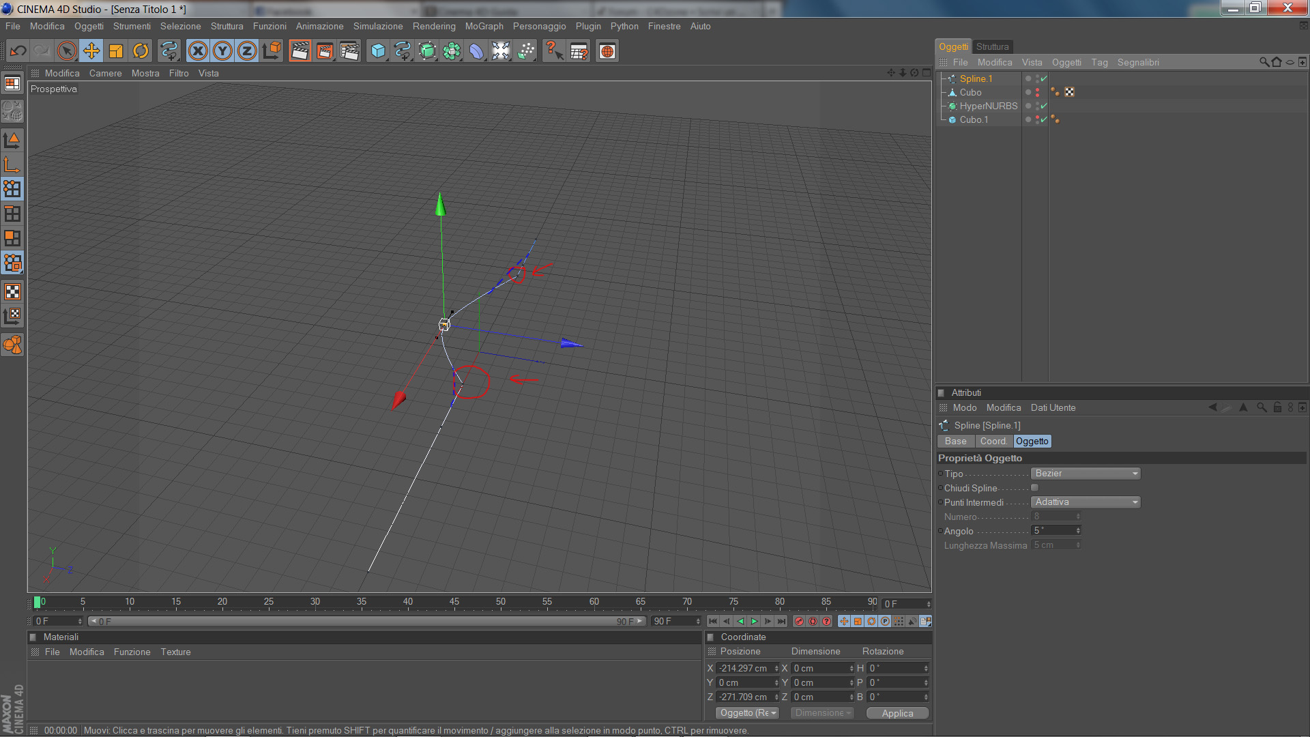This screenshot has width=1310, height=737.
Task: Click the Play forward button
Action: pyautogui.click(x=754, y=622)
